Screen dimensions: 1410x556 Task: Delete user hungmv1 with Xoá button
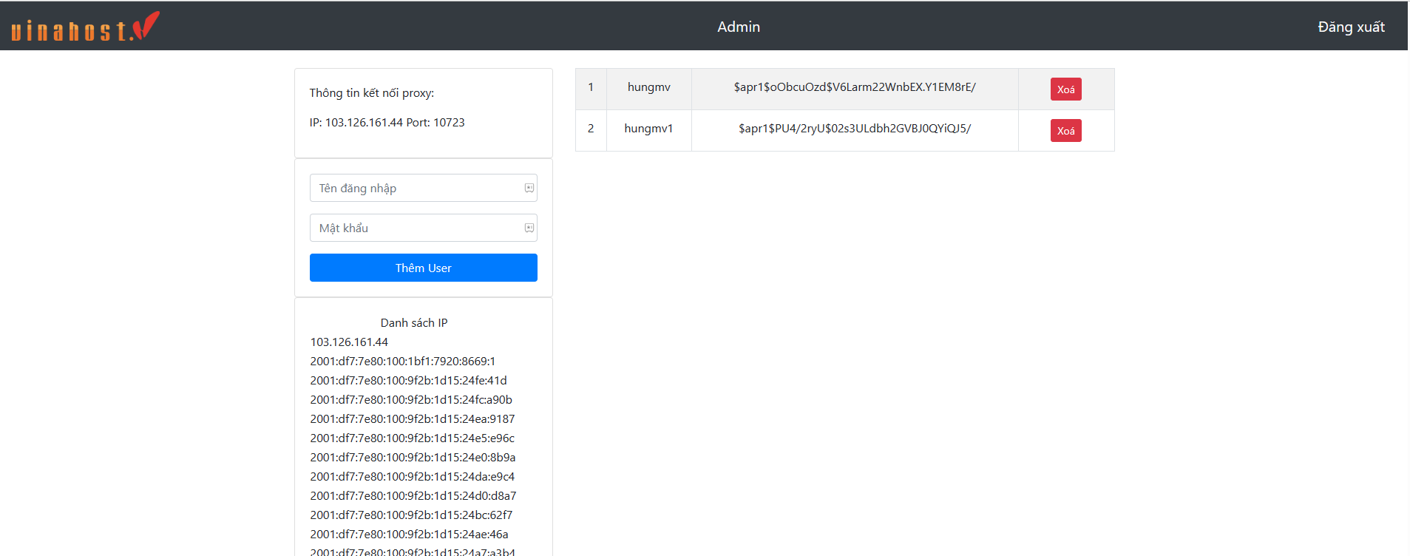pos(1065,131)
